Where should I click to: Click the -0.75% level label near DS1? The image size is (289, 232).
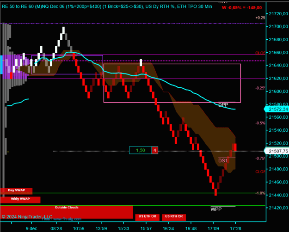point(260,159)
